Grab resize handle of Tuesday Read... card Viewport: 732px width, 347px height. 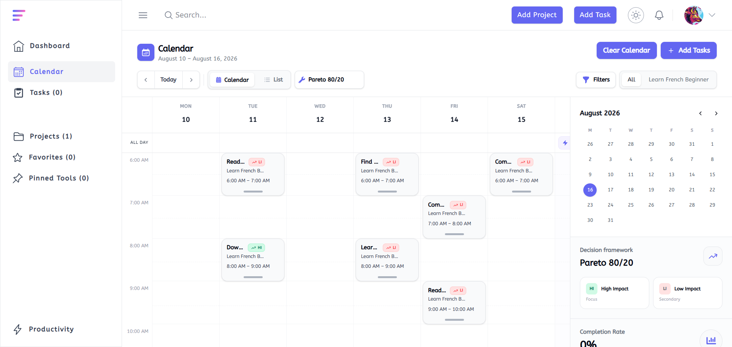pyautogui.click(x=253, y=191)
